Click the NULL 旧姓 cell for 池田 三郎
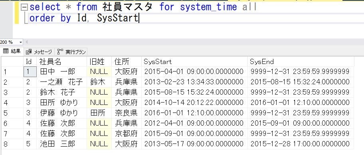 click(99, 144)
